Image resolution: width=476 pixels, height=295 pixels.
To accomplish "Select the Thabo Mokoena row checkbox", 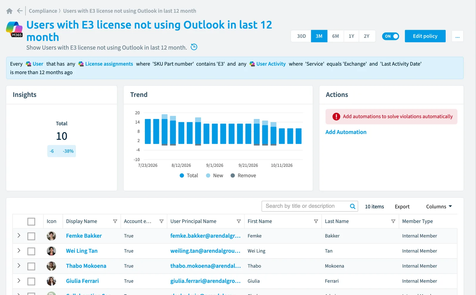I will coord(31,266).
